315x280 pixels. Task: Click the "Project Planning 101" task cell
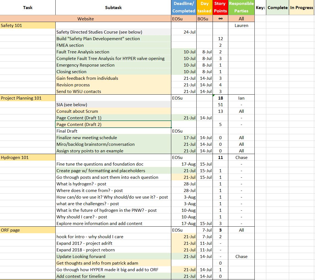[x=28, y=98]
